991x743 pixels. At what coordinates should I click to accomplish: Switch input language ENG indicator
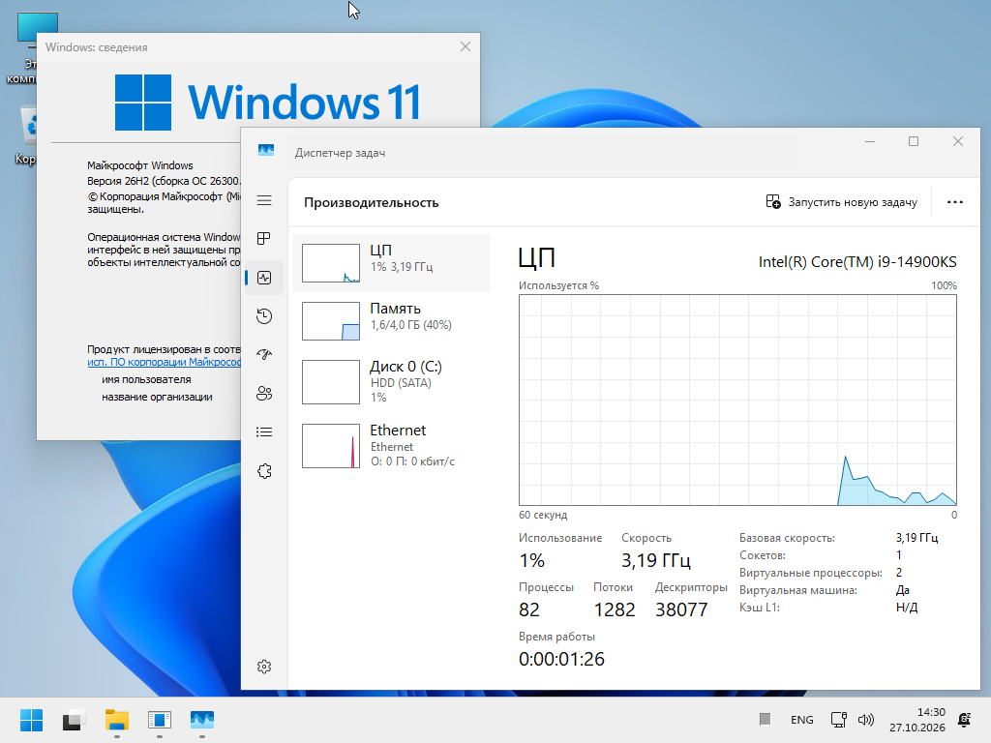[x=802, y=720]
